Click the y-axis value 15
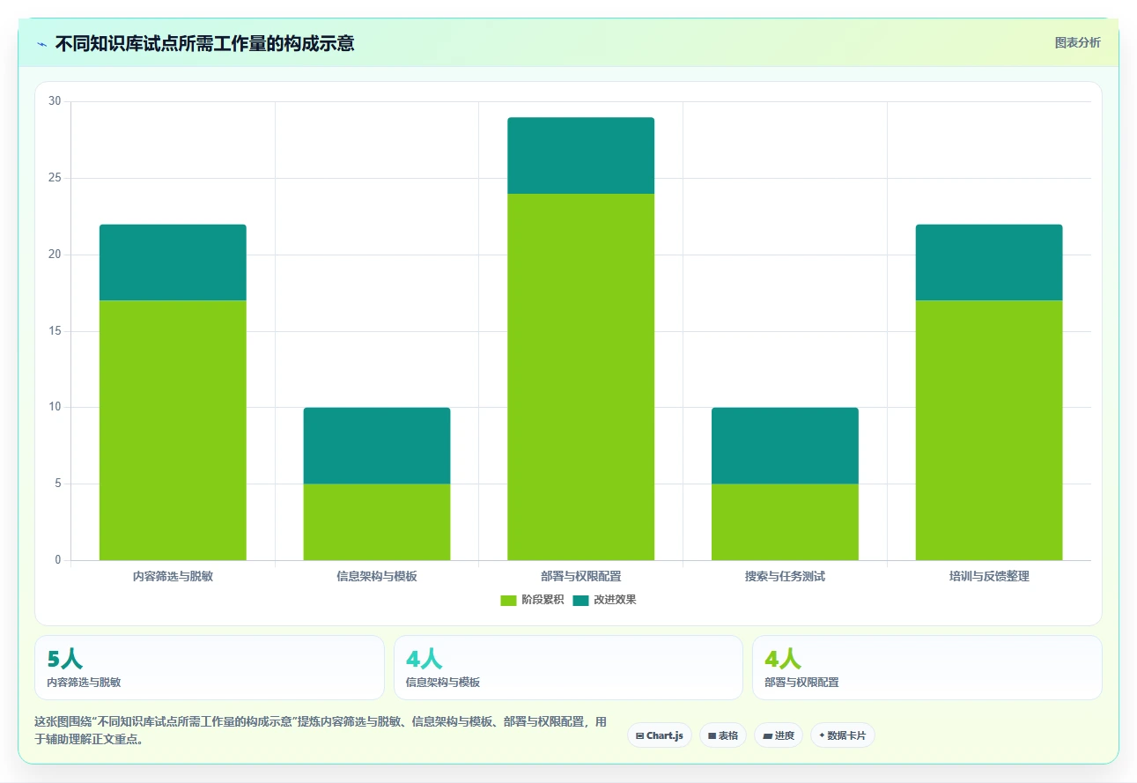 [55, 331]
